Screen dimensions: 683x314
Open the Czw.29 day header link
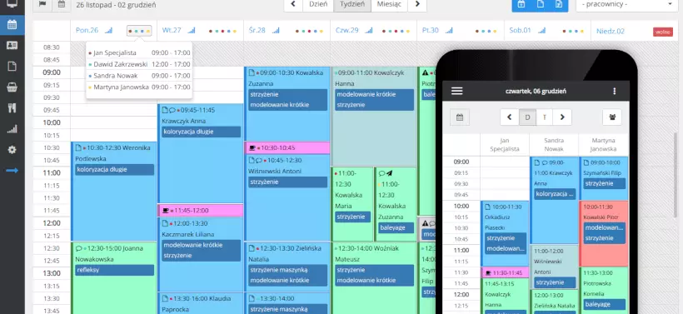347,31
